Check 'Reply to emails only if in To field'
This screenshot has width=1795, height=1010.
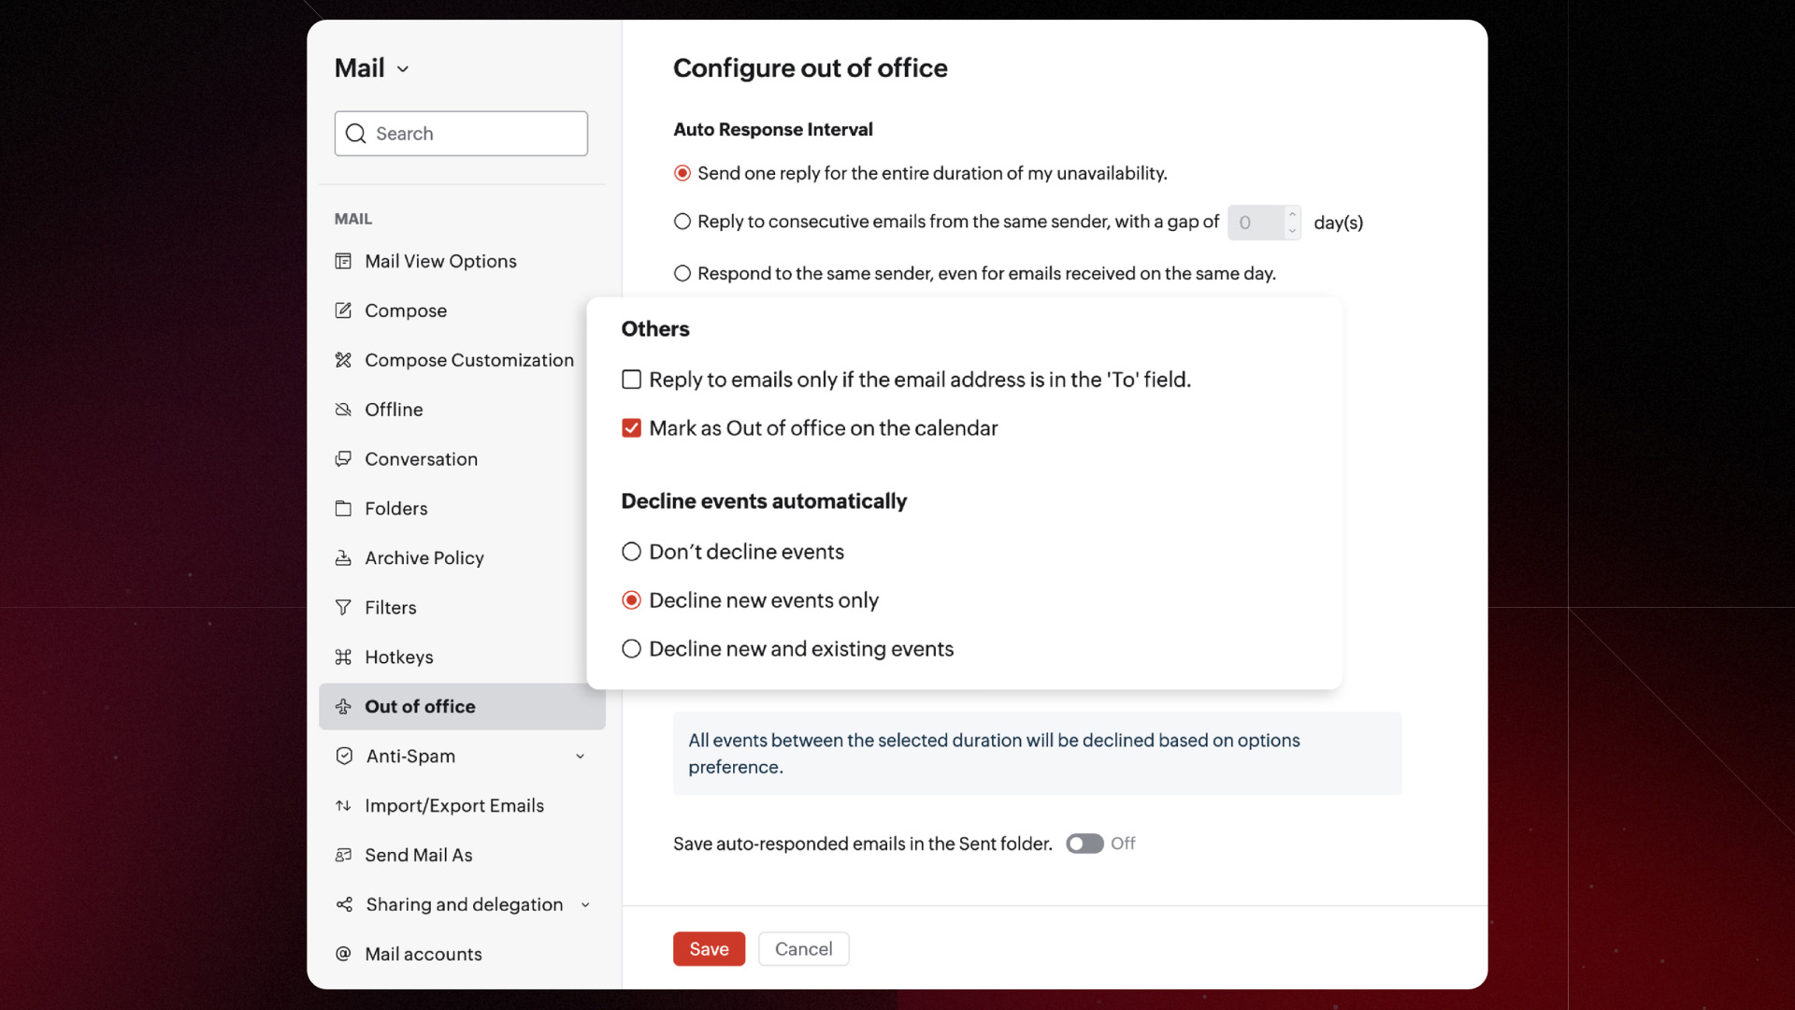tap(632, 380)
